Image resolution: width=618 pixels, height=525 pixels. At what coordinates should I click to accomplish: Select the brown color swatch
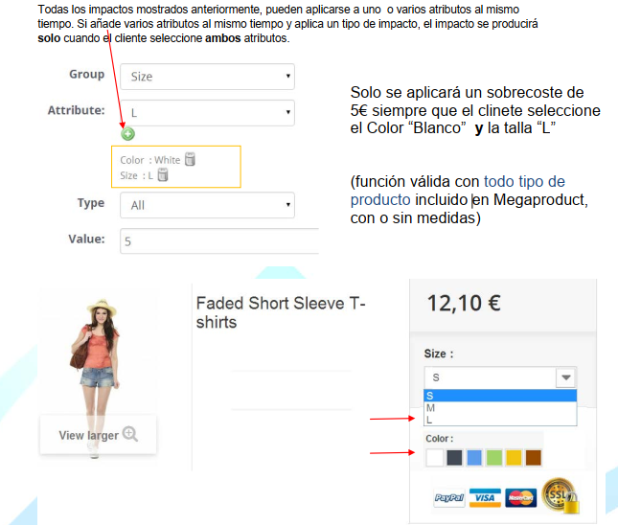pos(534,458)
